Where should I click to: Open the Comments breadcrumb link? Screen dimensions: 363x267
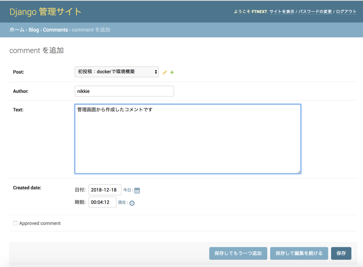coord(55,30)
